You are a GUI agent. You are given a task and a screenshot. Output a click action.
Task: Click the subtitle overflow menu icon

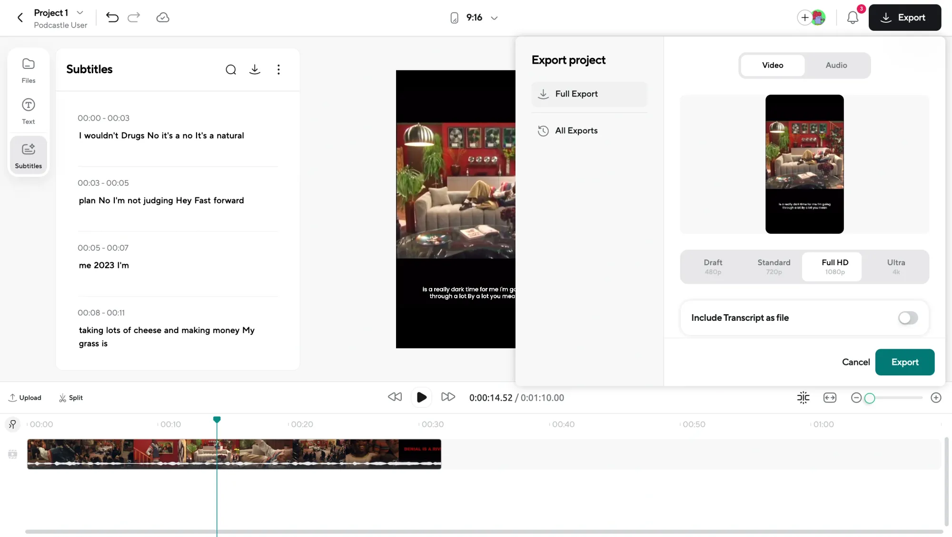[x=278, y=69]
